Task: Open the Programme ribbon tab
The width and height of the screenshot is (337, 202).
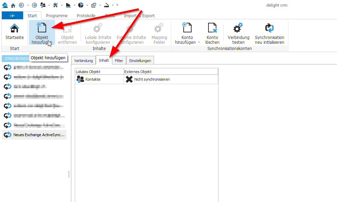Action: (x=57, y=16)
